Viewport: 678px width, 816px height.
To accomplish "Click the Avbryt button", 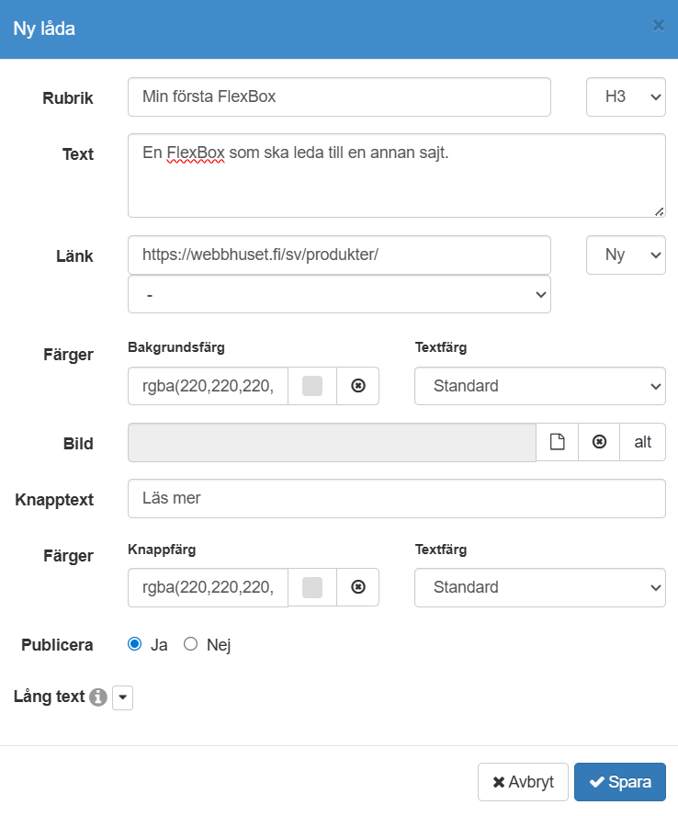I will pyautogui.click(x=523, y=782).
